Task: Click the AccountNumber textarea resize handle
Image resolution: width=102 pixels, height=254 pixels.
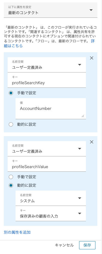Action: (x=83, y=116)
